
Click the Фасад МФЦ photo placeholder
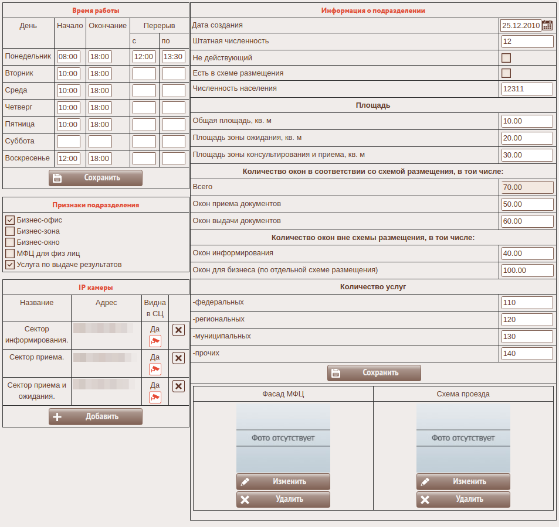coord(283,437)
